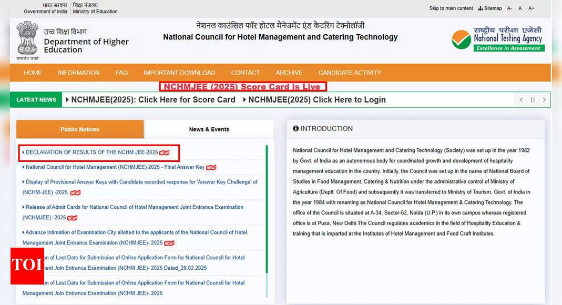This screenshot has height=305, width=562.
Task: Switch to the Public Notices tab
Action: (x=80, y=129)
